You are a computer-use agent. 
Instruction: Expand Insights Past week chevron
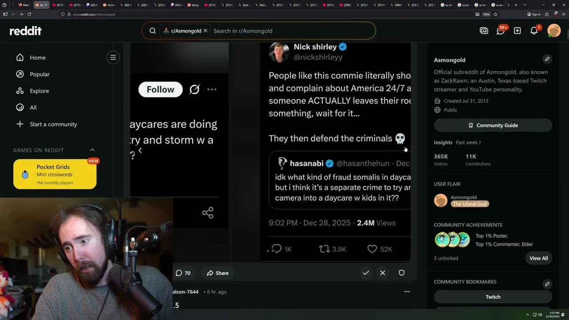(x=480, y=143)
